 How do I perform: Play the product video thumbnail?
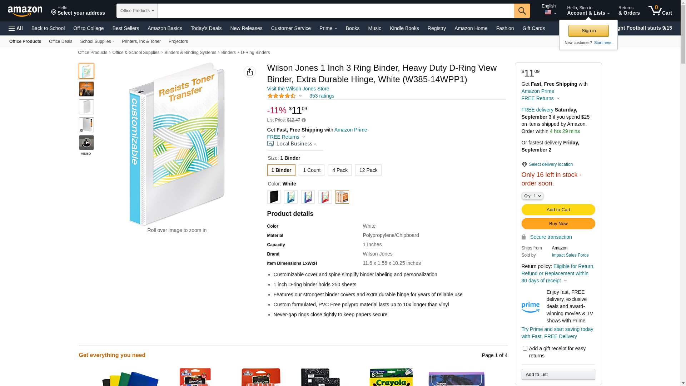(86, 143)
